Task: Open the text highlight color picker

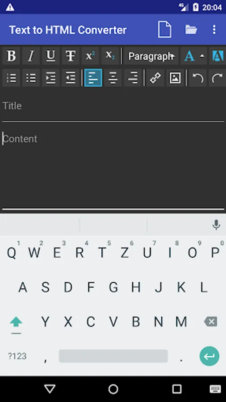Action: pos(218,56)
